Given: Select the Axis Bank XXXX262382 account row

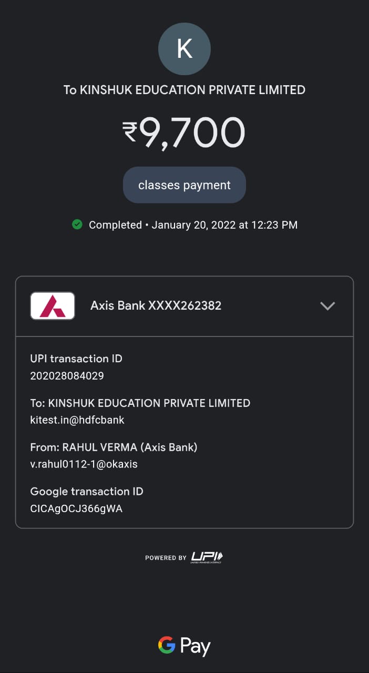Looking at the screenshot, I should [156, 305].
